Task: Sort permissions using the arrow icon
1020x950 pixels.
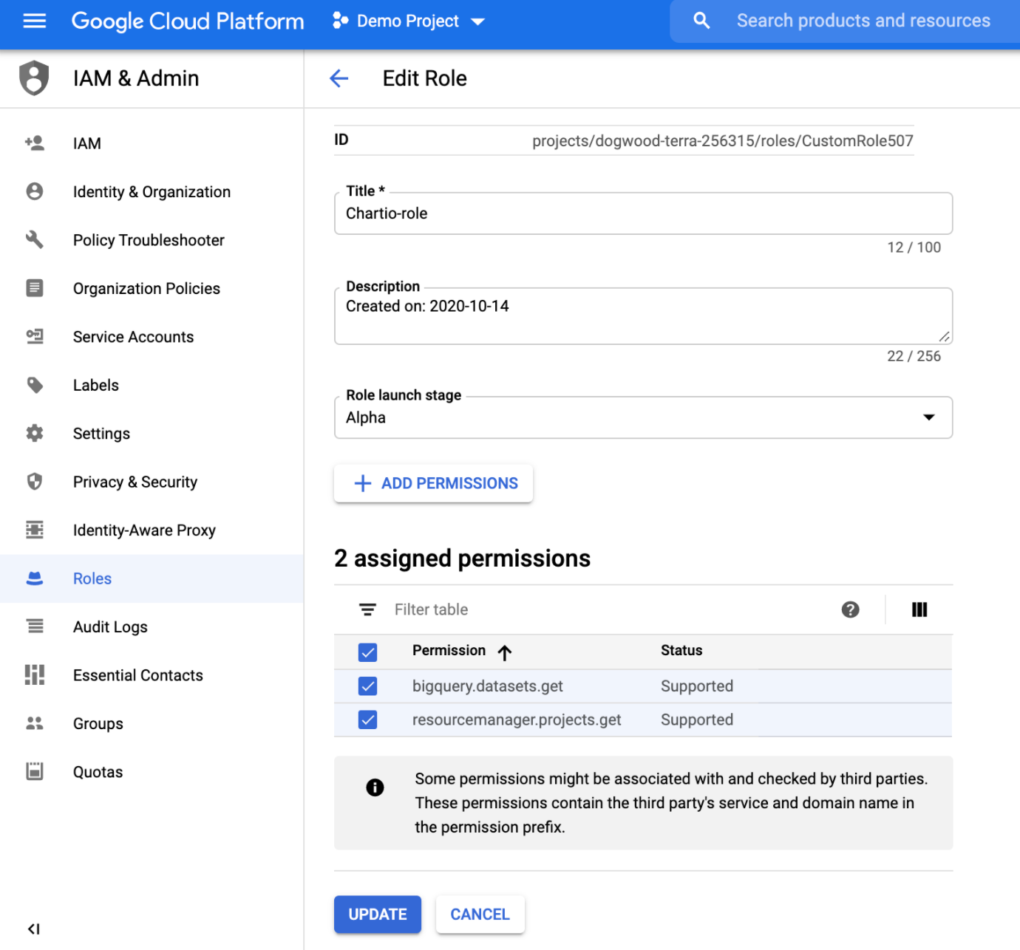Action: 505,652
